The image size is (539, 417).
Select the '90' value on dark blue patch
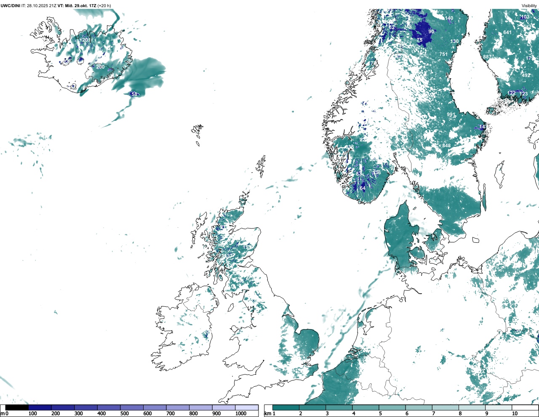(x=431, y=32)
